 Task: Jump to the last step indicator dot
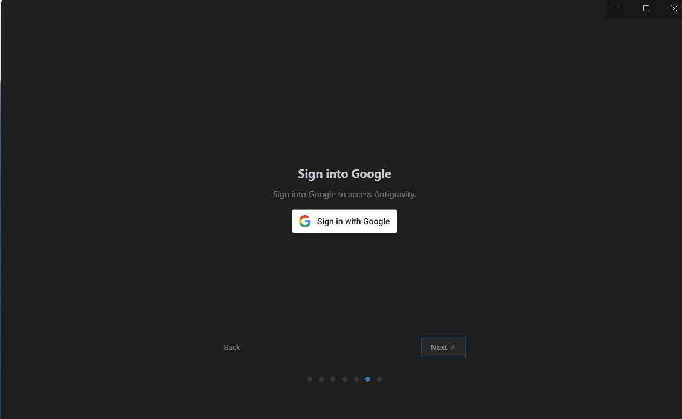(x=379, y=379)
